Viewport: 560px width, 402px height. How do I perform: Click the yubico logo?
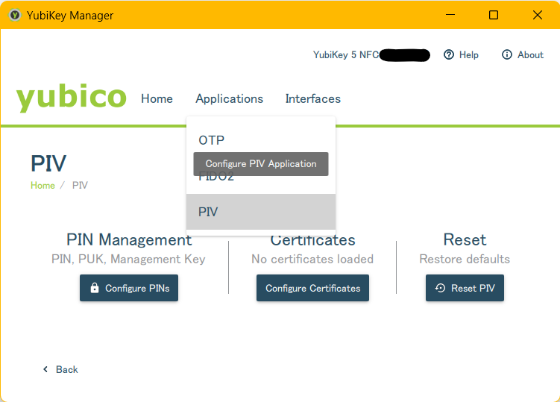[71, 98]
